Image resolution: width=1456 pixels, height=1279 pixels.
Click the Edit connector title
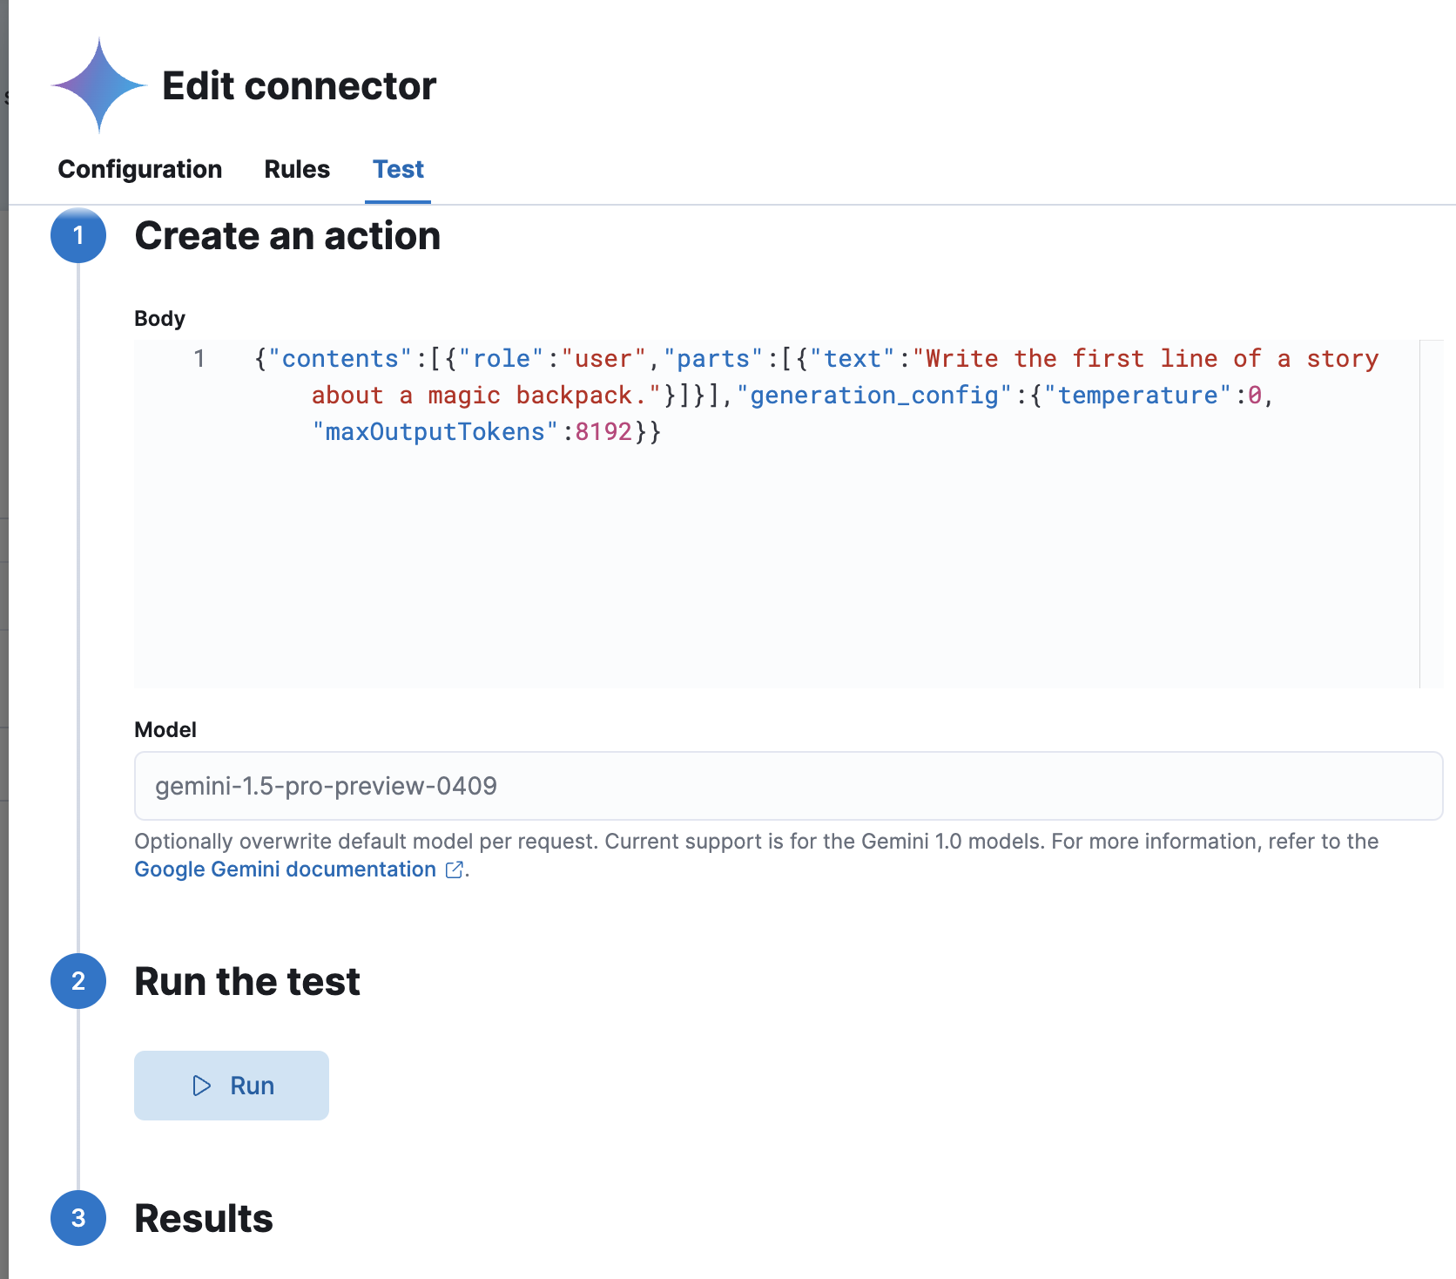point(299,86)
